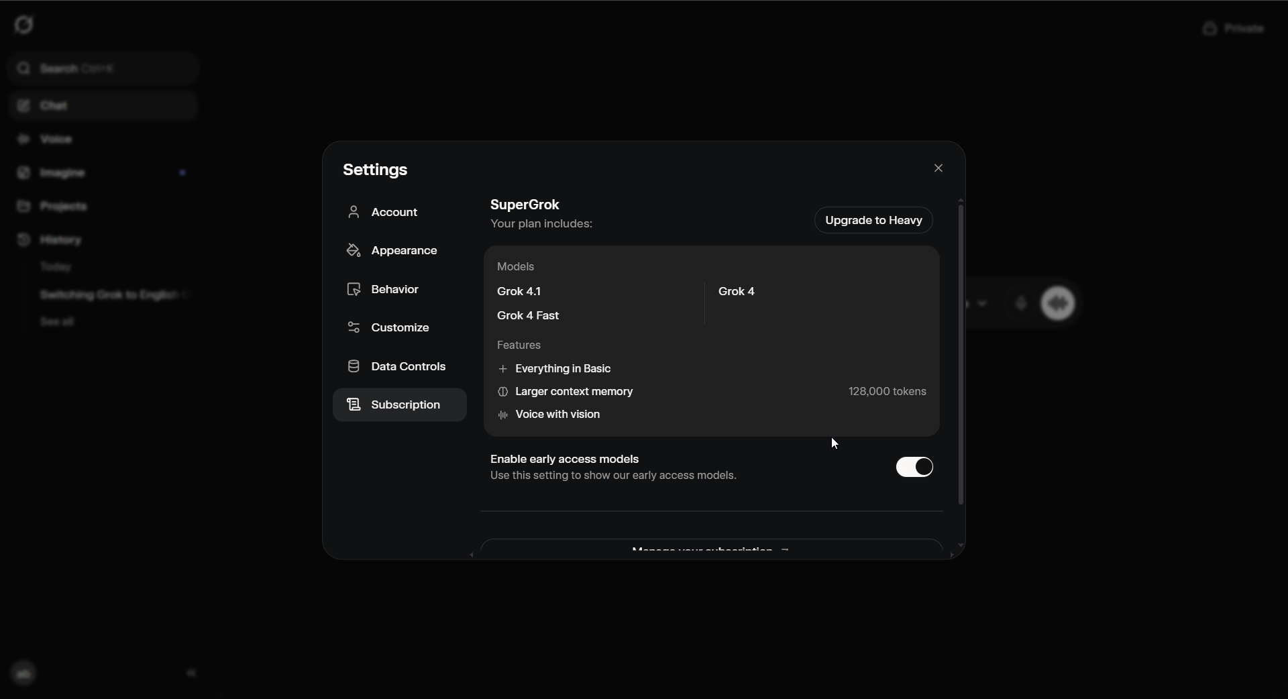
Task: Click the Grok logo icon
Action: coord(24,25)
